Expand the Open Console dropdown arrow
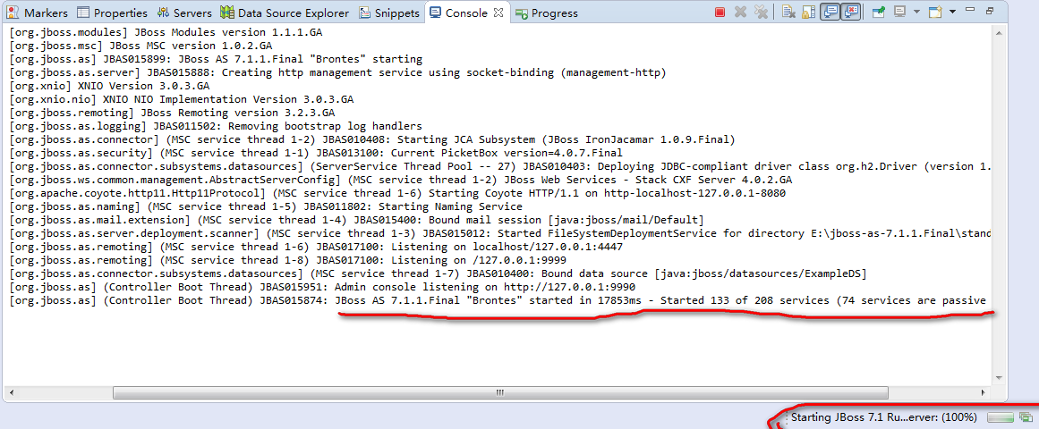 pos(952,12)
